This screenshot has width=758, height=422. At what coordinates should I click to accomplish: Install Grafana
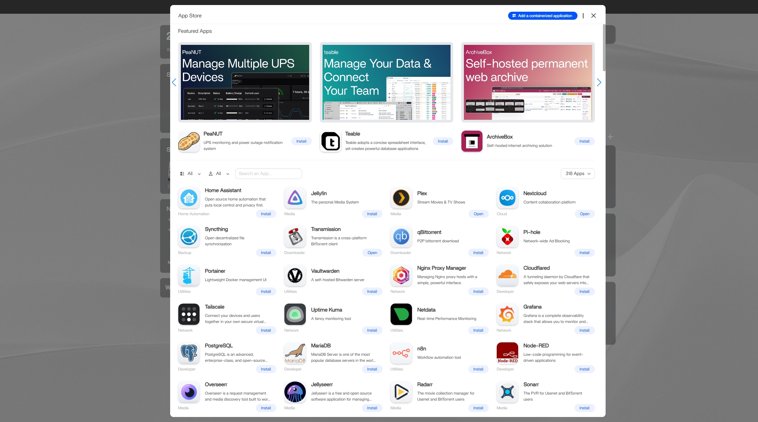584,330
